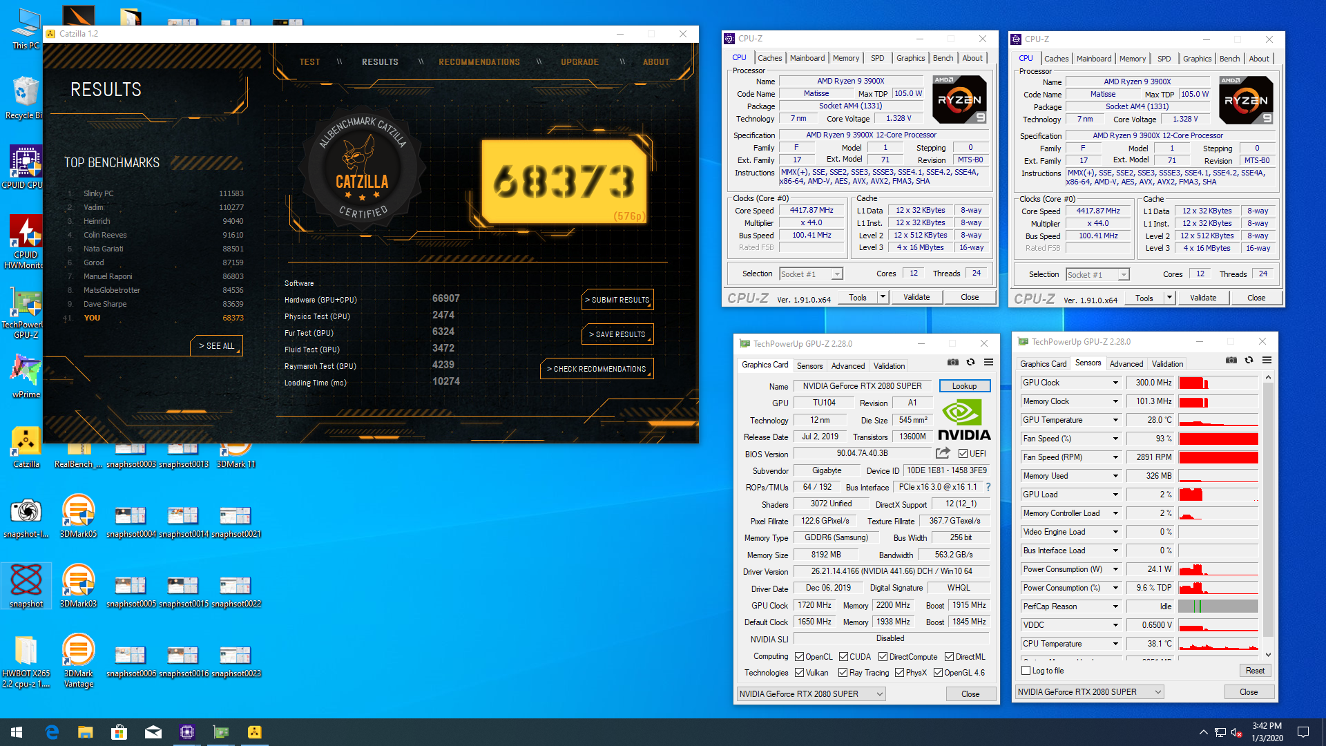Open GPU selector dropdown in left GPU-Z
1326x746 pixels.
pos(811,694)
